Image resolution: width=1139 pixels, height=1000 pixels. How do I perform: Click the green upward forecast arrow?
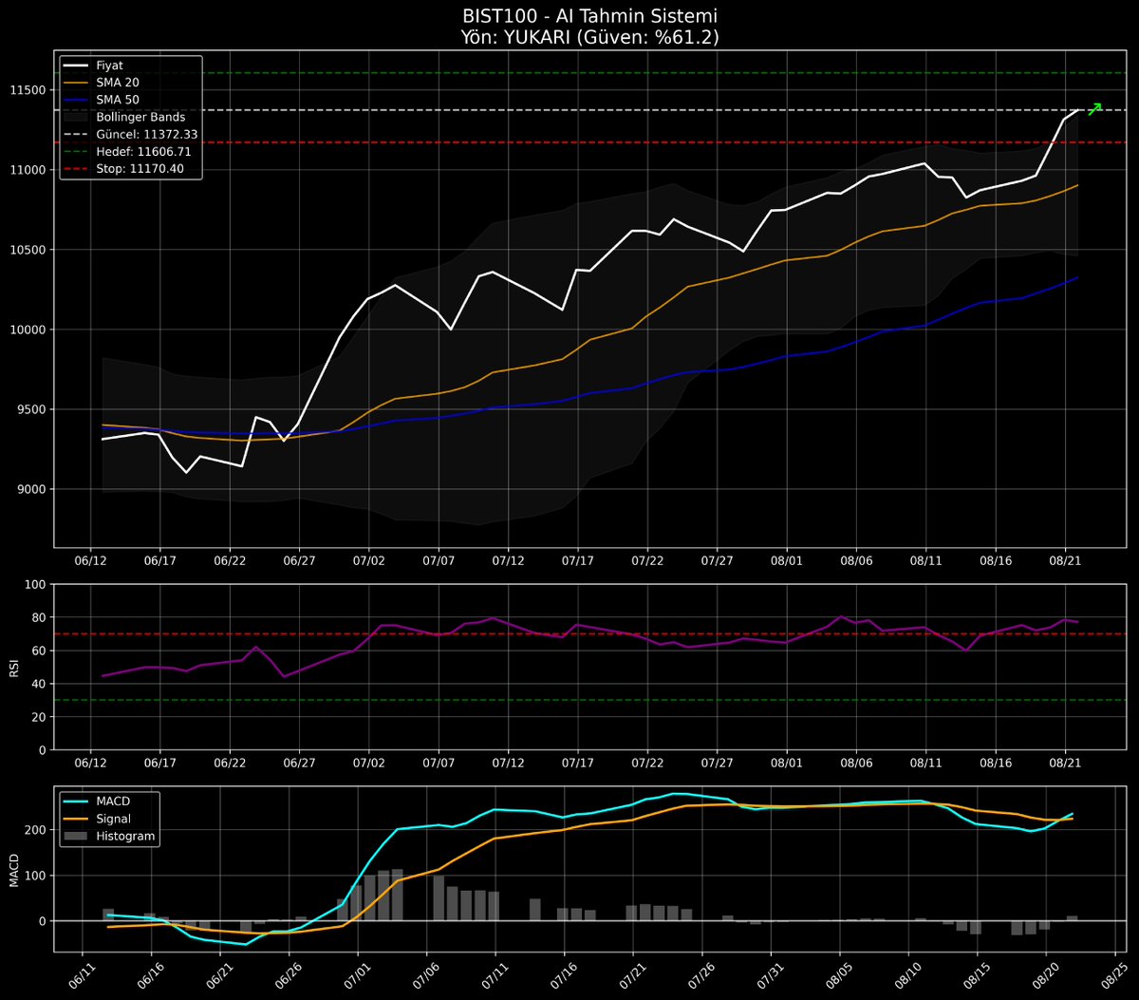tap(1094, 109)
